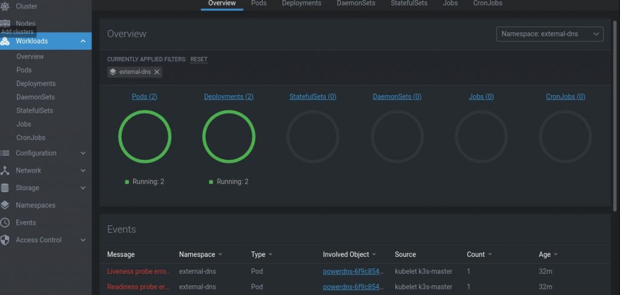Open DaemonSets in the sidebar Workloads list
The image size is (620, 295).
tap(36, 97)
